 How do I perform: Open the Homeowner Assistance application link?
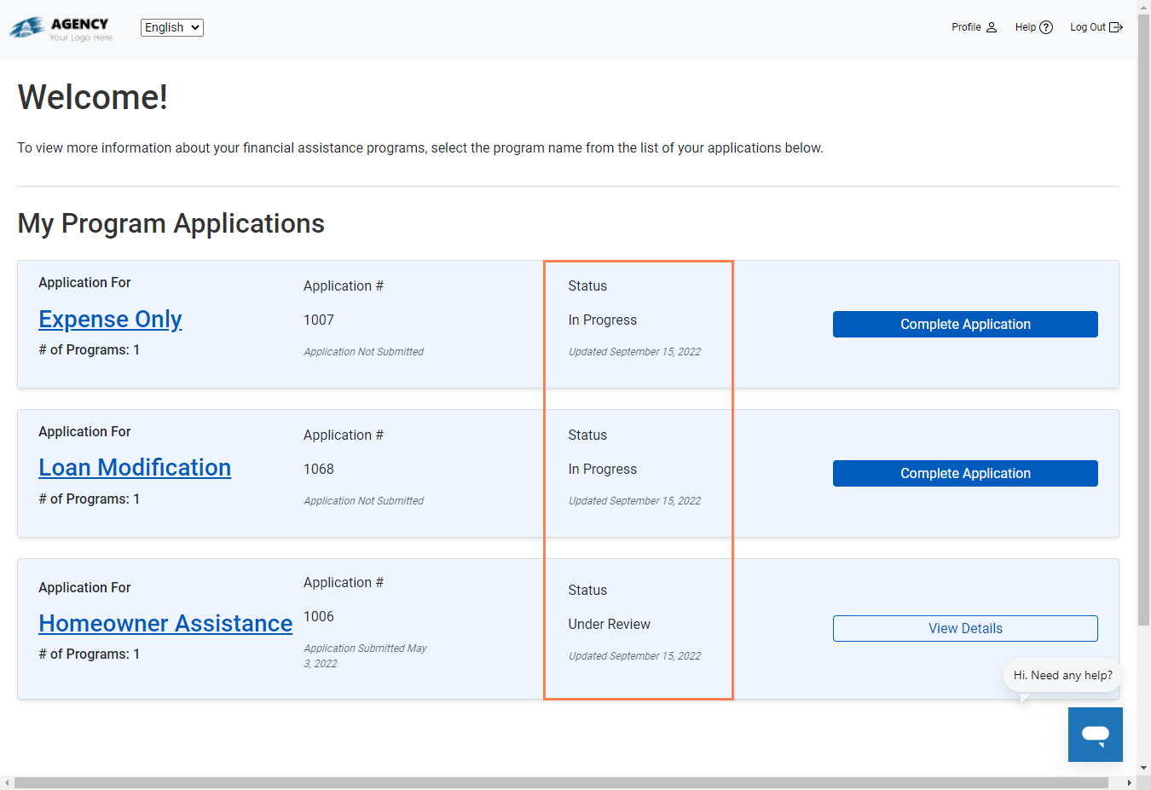pos(165,624)
